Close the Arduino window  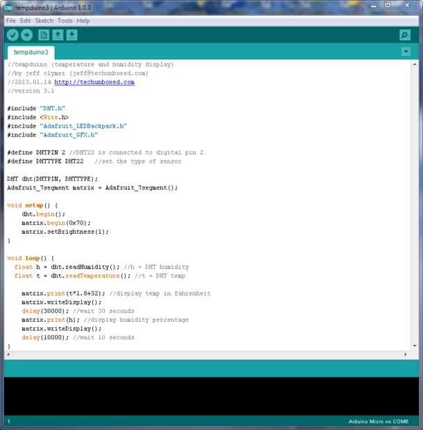(408, 6)
